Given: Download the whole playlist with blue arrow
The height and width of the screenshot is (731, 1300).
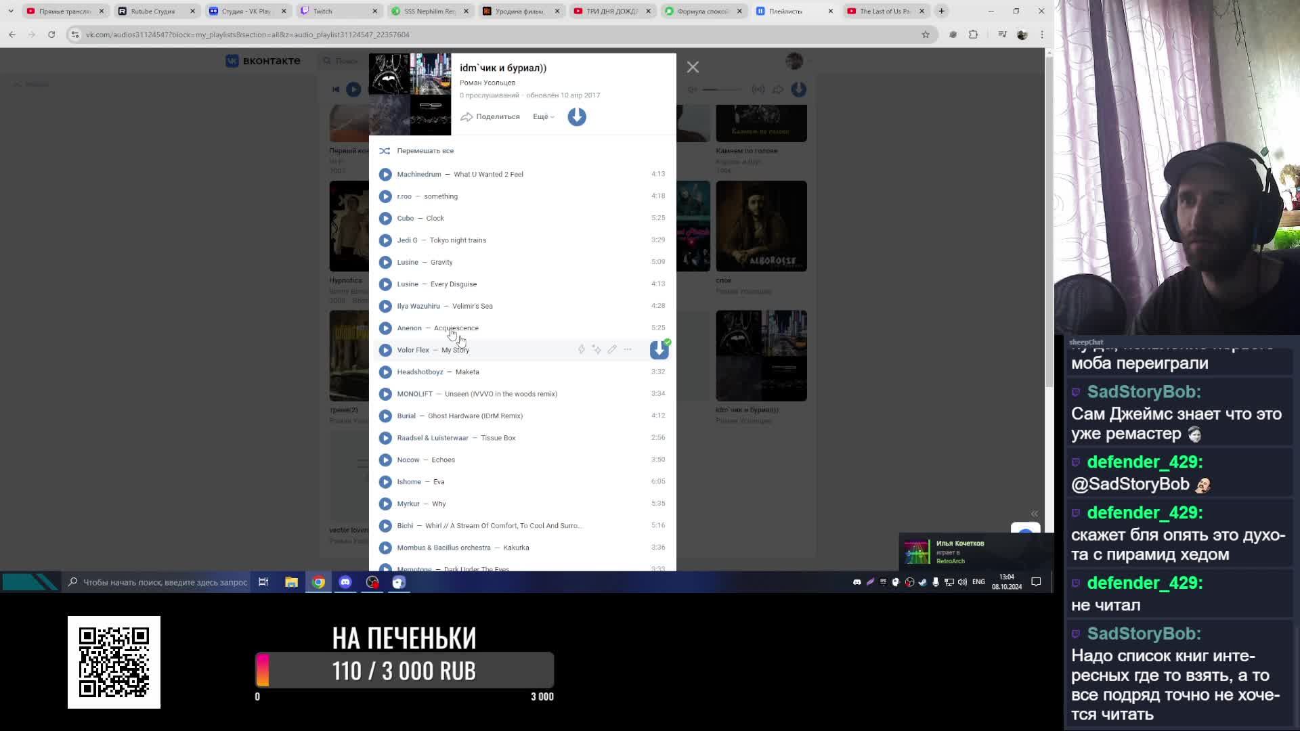Looking at the screenshot, I should pos(577,117).
